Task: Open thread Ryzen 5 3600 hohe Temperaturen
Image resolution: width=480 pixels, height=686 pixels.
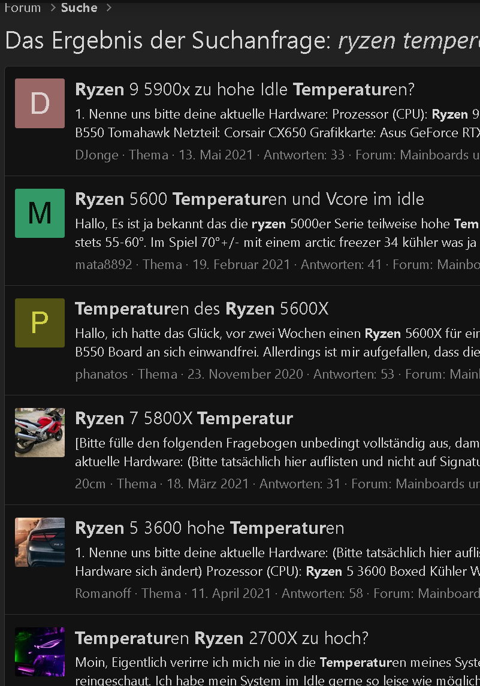Action: 210,528
